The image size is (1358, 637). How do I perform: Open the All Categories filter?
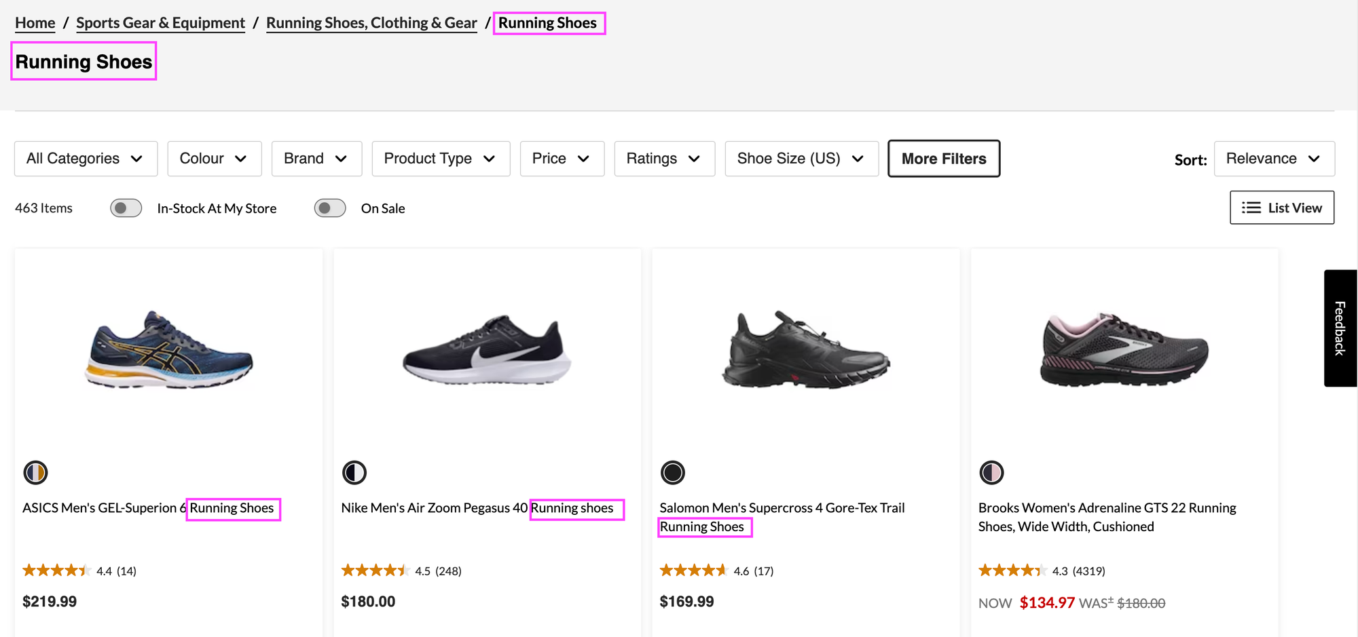[x=85, y=158]
